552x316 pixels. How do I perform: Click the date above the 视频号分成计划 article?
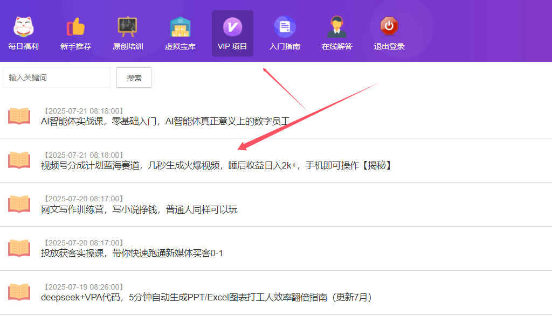tap(84, 155)
